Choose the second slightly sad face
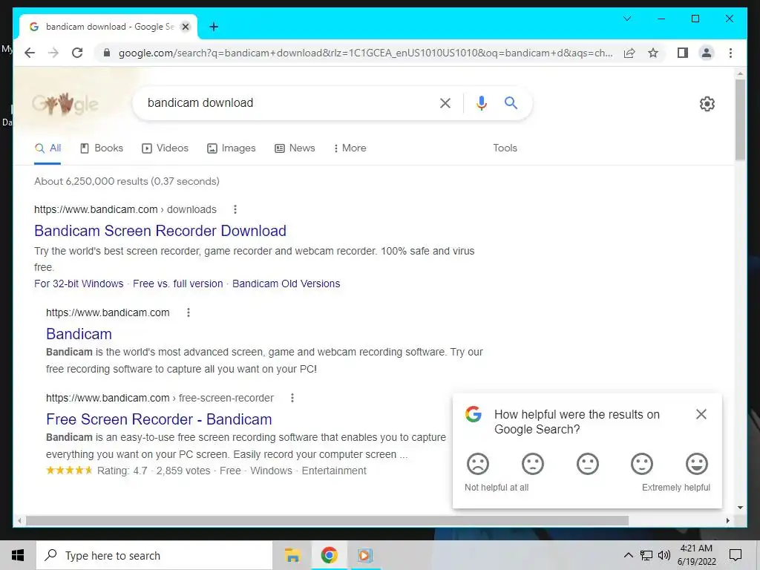Screen dimensions: 760x570 [533, 464]
